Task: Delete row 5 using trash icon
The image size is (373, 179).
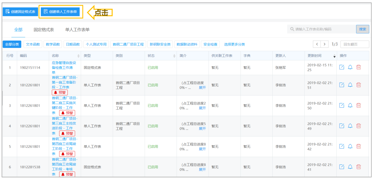Action: (x=359, y=146)
